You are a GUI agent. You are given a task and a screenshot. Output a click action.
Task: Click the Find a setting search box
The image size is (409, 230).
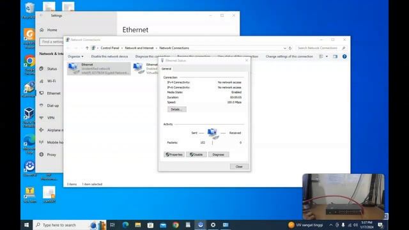pos(52,42)
